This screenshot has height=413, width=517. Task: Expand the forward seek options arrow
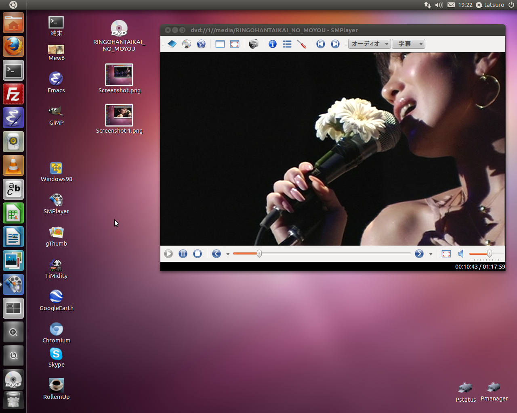(431, 254)
